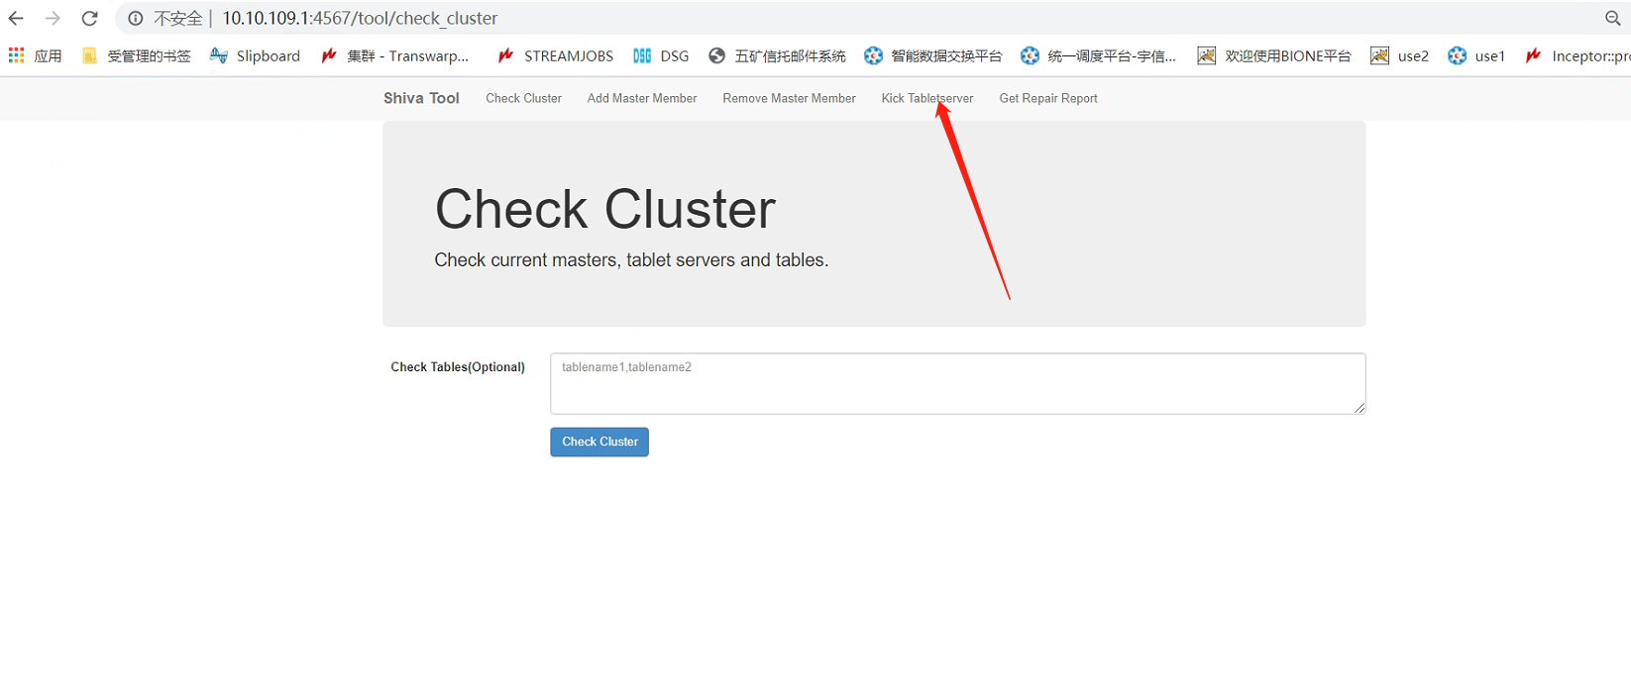Open Remove Master Member page
The width and height of the screenshot is (1631, 697).
pyautogui.click(x=789, y=98)
